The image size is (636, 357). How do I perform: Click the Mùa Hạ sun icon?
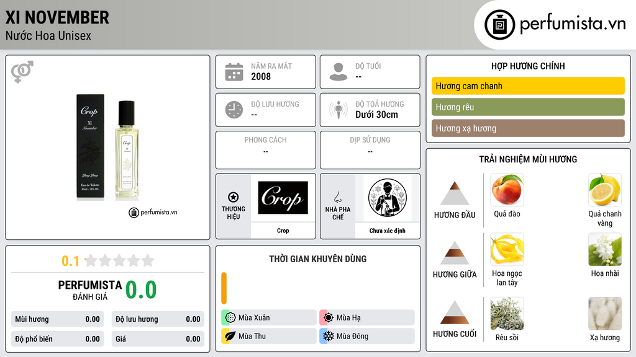[329, 318]
